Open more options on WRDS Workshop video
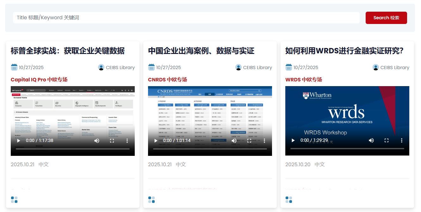The width and height of the screenshot is (421, 212). coord(402,140)
